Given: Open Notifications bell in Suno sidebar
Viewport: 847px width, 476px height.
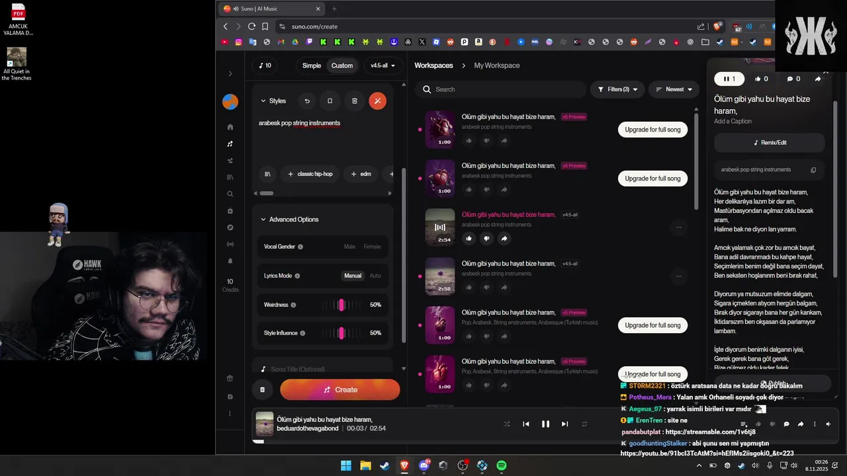Looking at the screenshot, I should [x=230, y=261].
